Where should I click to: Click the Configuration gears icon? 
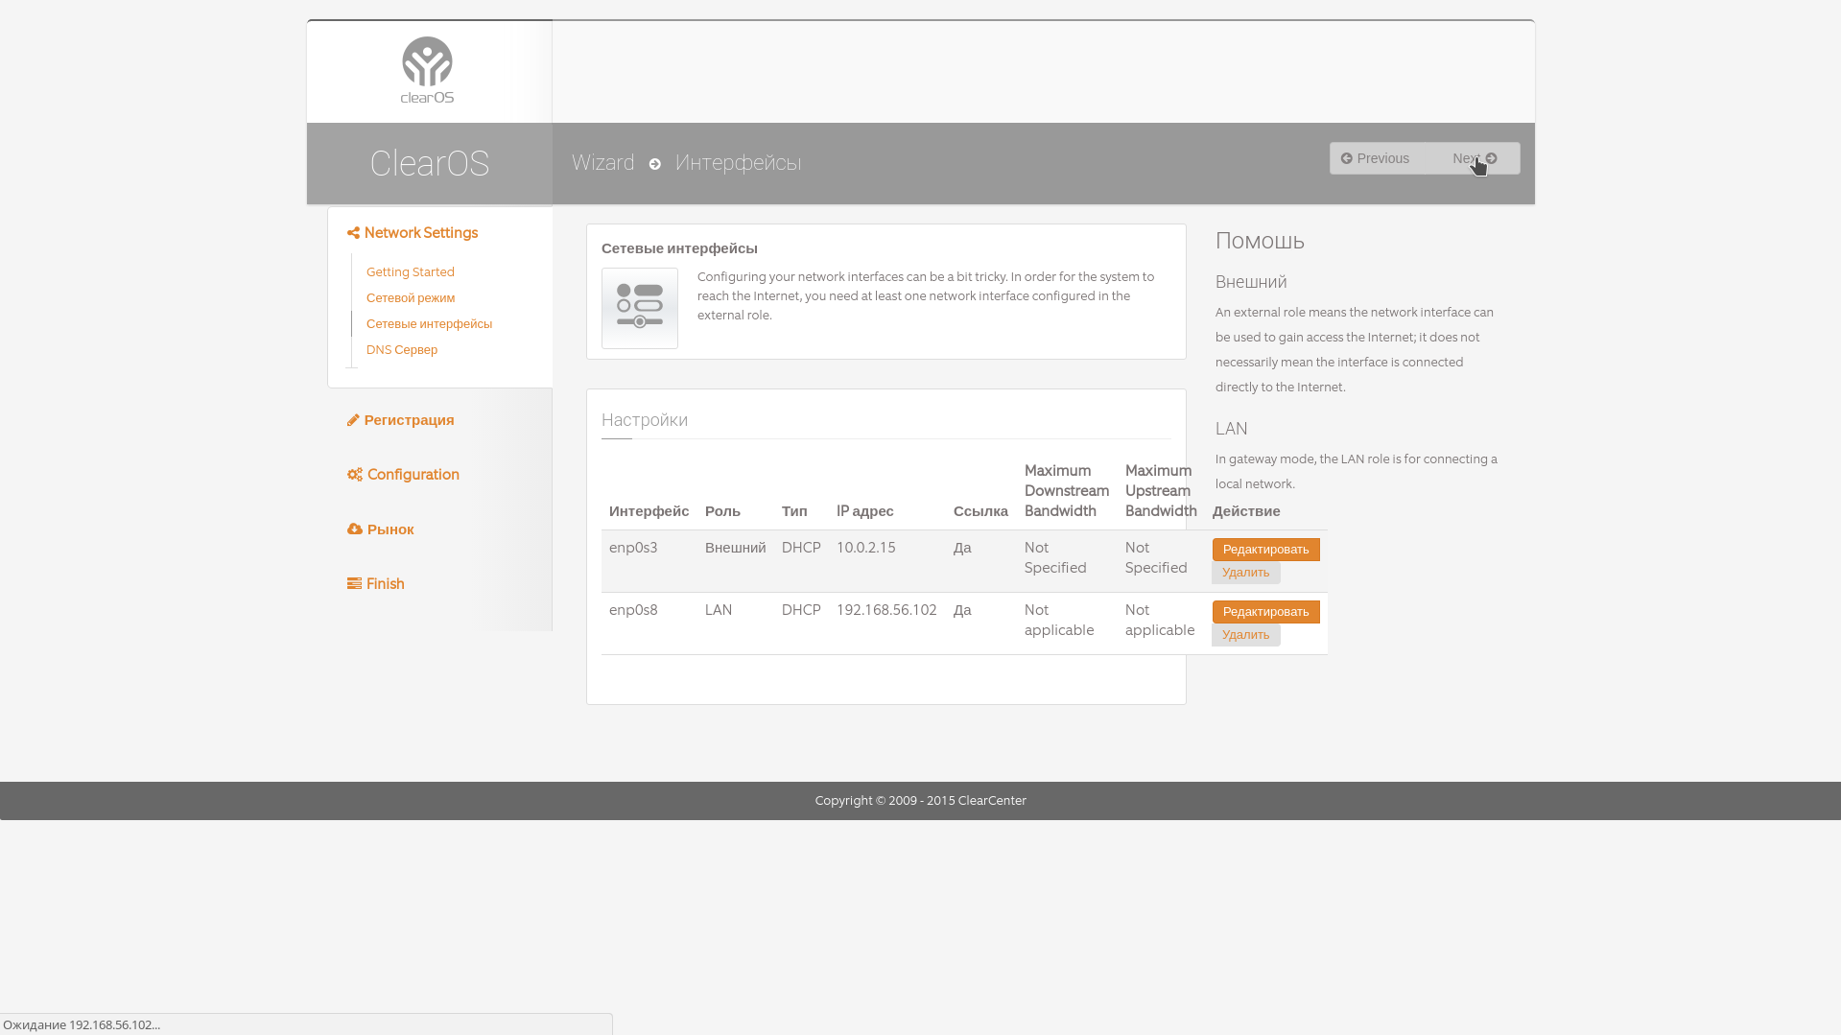[x=355, y=475]
